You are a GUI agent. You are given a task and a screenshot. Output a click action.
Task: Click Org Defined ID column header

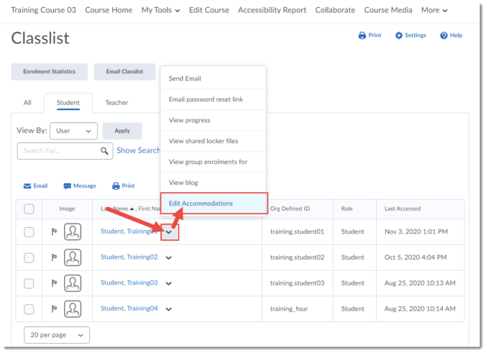(x=290, y=209)
